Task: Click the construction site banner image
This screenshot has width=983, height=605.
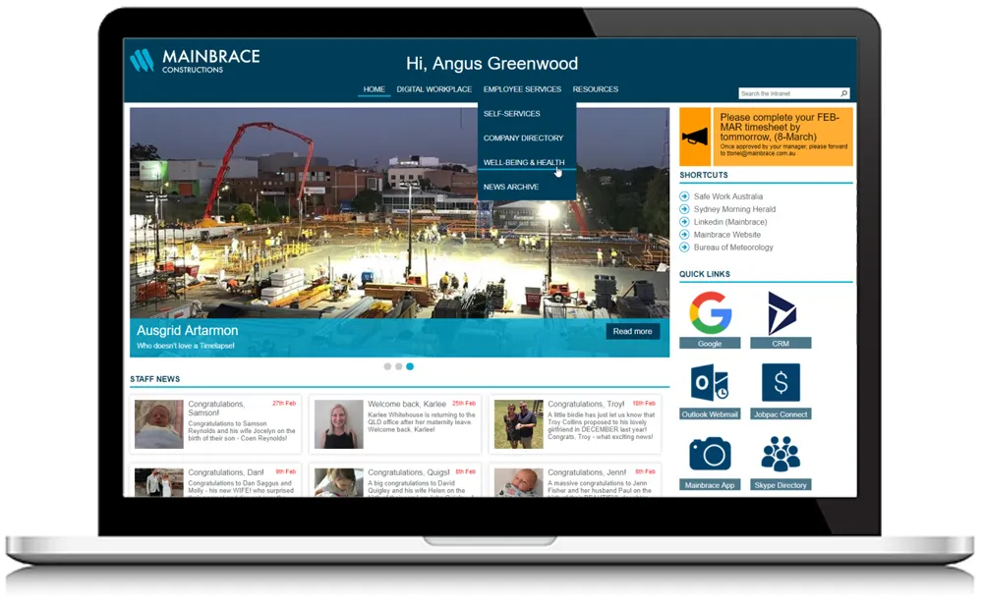Action: click(x=399, y=232)
